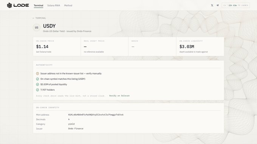Click 'Issuer address not in the known-issuer list' text
This screenshot has height=144, width=257.
(x=71, y=74)
